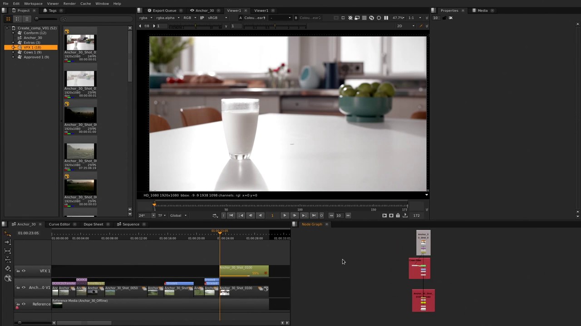Pause viewer updating

click(x=386, y=18)
